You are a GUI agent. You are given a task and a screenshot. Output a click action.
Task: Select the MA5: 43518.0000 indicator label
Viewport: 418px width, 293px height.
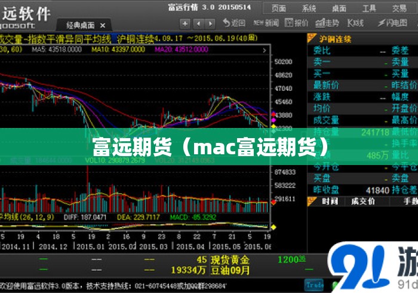pyautogui.click(x=57, y=50)
